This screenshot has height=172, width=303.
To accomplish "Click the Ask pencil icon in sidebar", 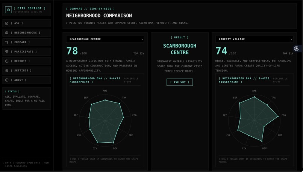I will 7,23.
